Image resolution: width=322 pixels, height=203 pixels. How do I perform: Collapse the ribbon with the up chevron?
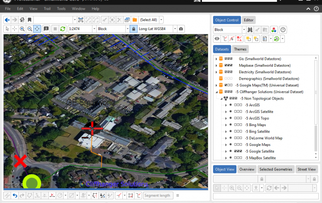pyautogui.click(x=308, y=9)
